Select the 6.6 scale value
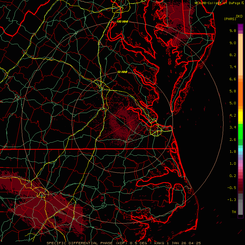The height and width of the screenshot is (245, 245). click(233, 79)
